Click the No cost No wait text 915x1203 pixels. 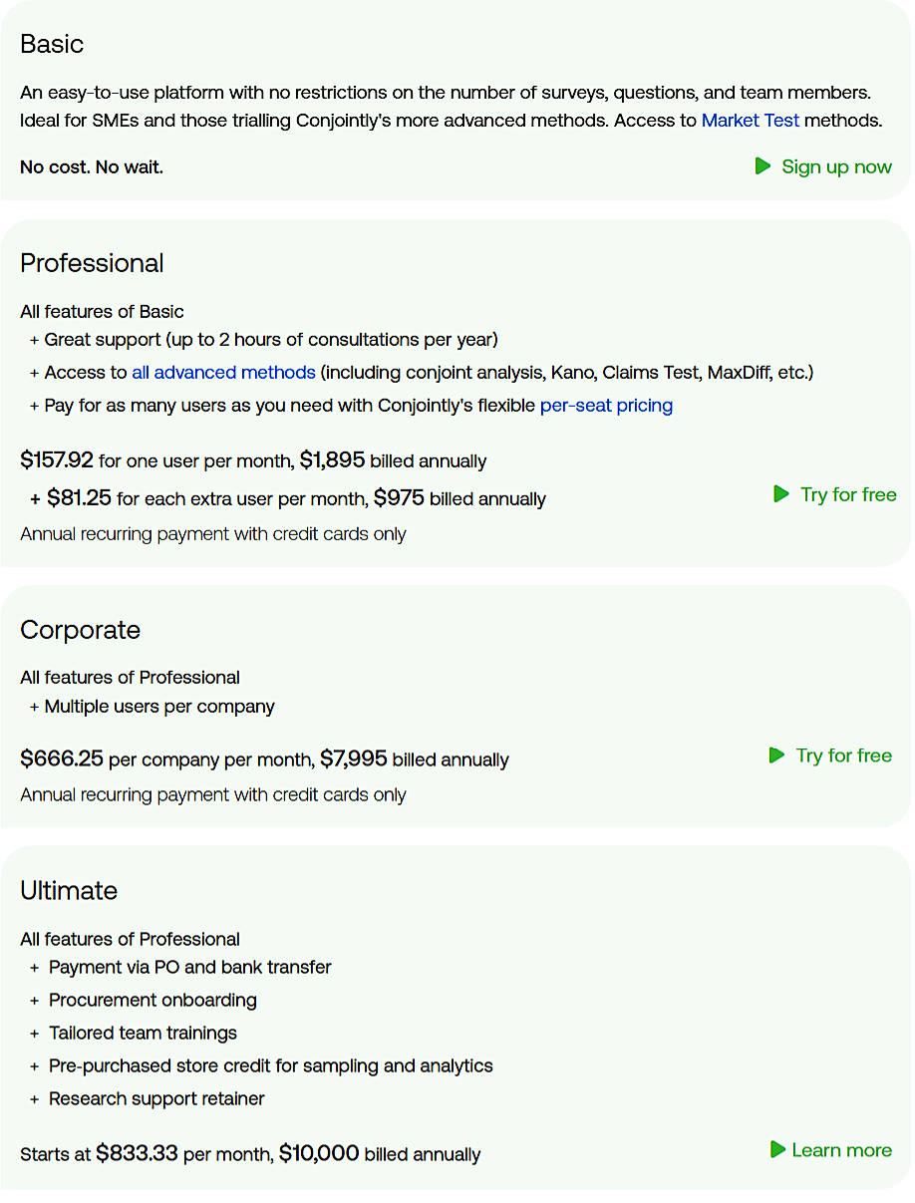click(91, 166)
